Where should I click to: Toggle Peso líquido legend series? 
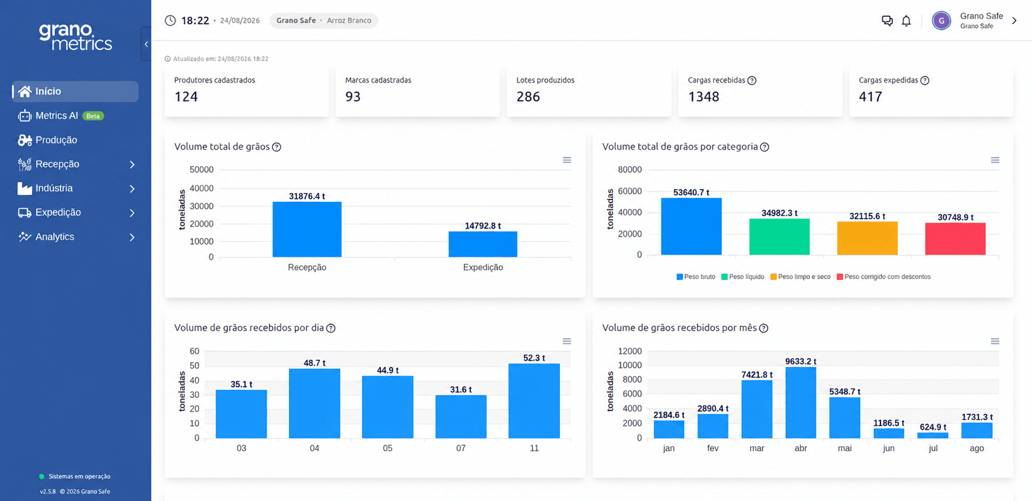pyautogui.click(x=743, y=277)
